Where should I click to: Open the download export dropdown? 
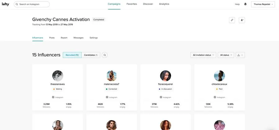click(240, 55)
